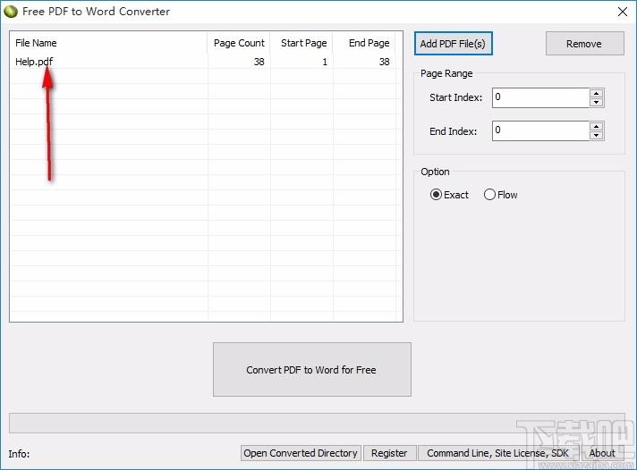The image size is (637, 470).
Task: Click the Page Count column header
Action: coord(239,43)
